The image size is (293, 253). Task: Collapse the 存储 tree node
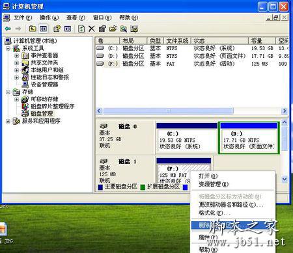click(x=8, y=92)
